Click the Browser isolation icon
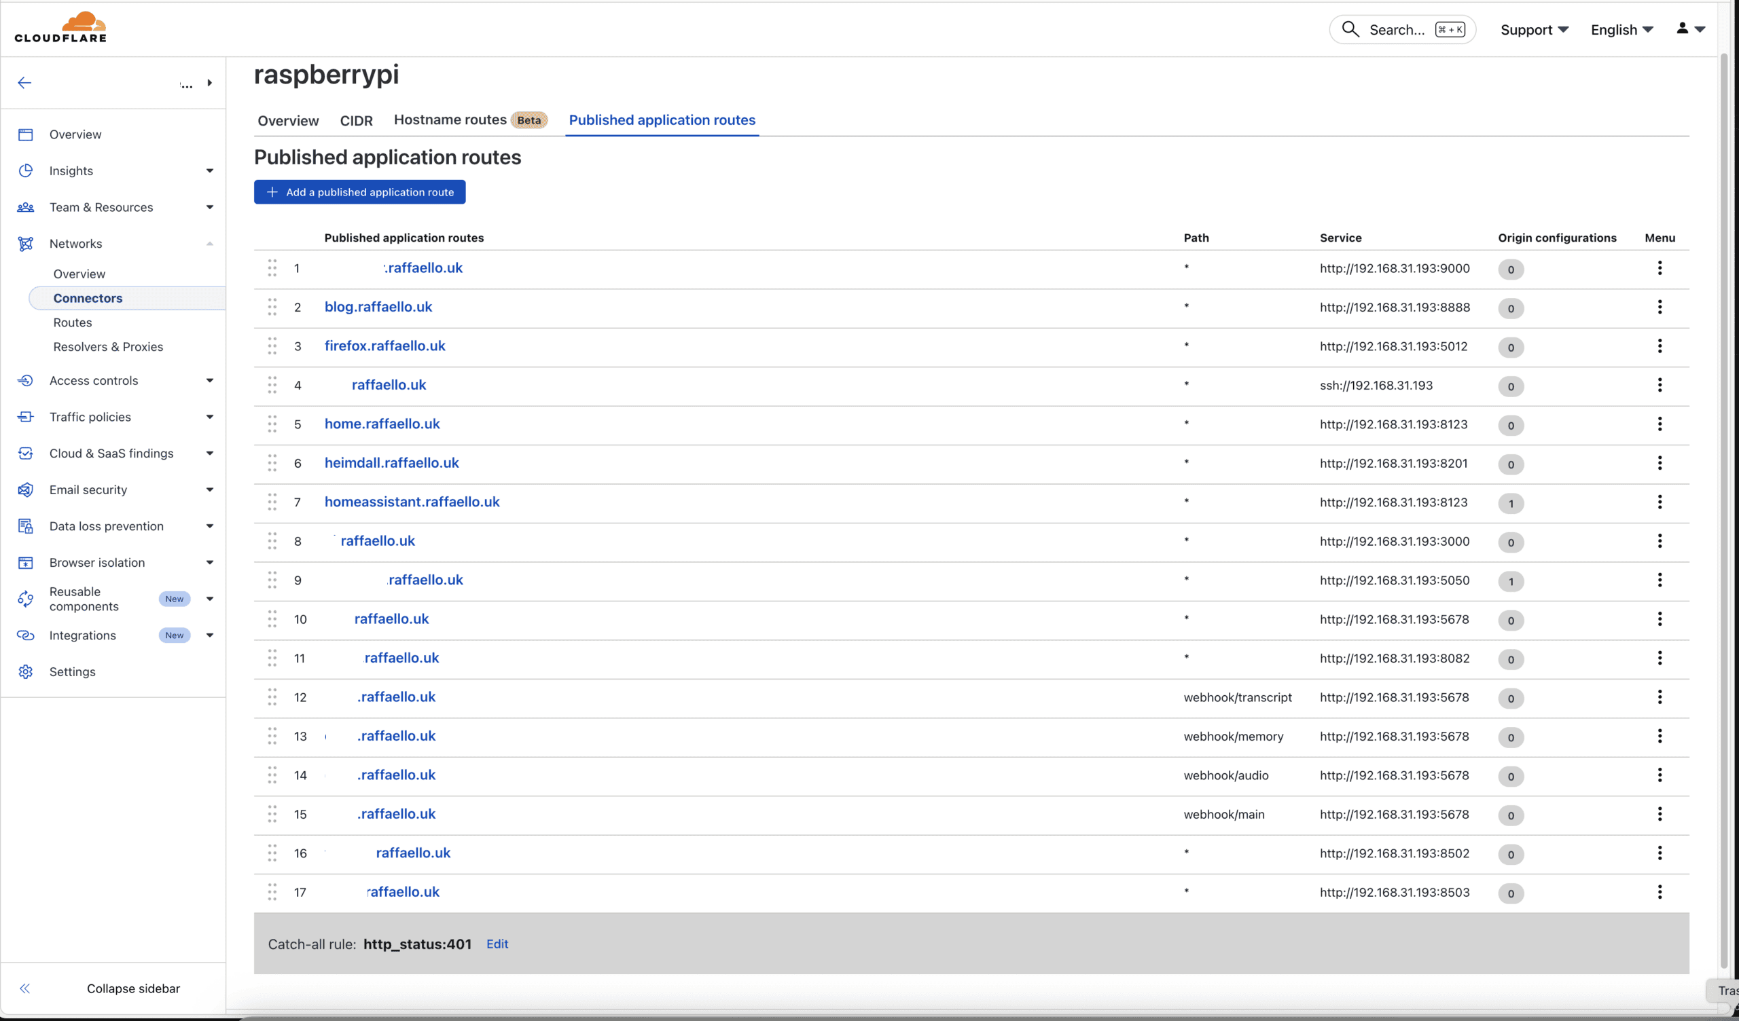 pos(26,563)
